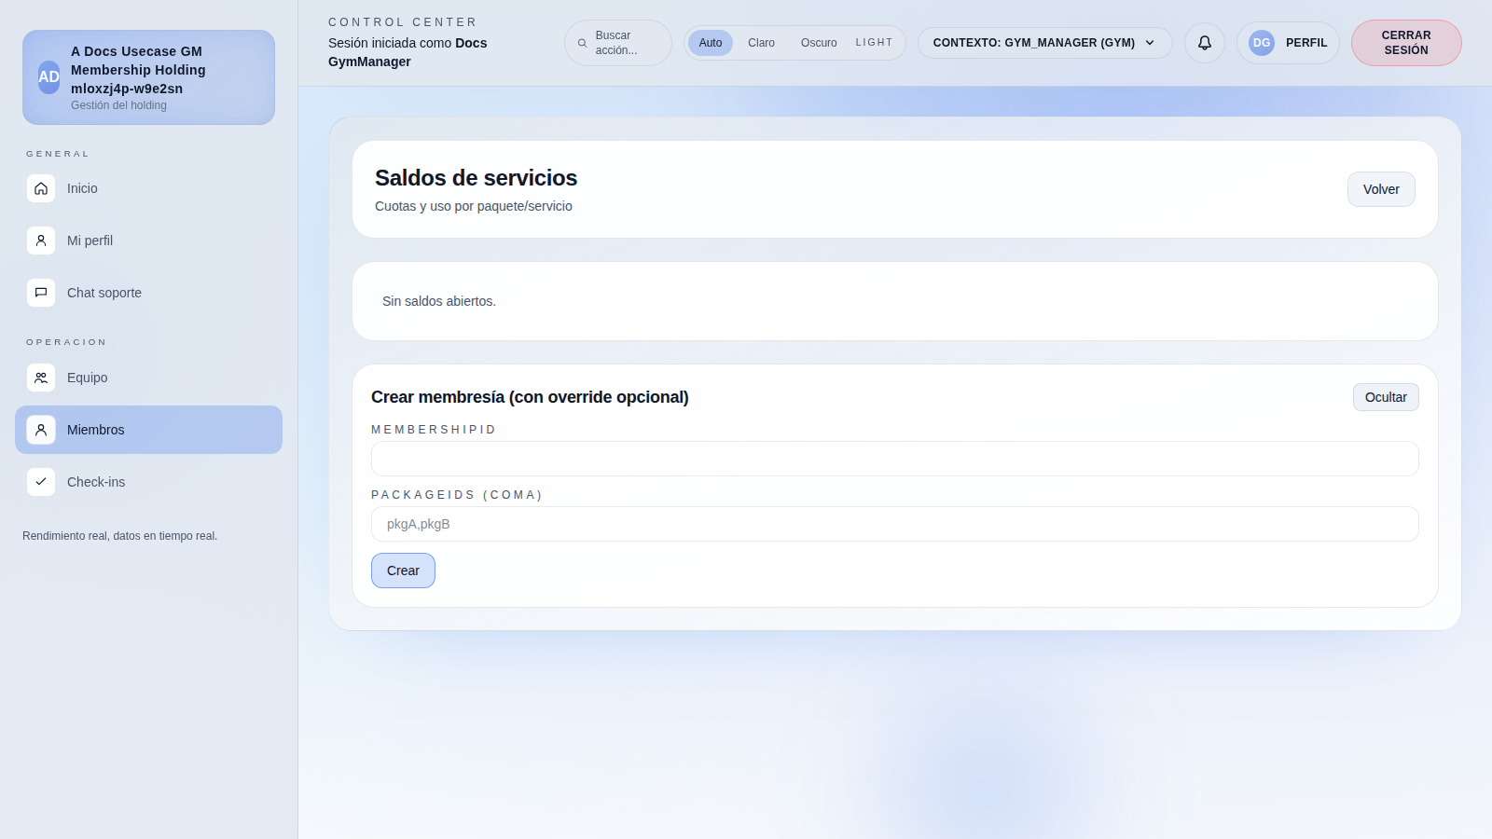The image size is (1492, 839).
Task: Switch theme to Oscuro
Action: 819,43
